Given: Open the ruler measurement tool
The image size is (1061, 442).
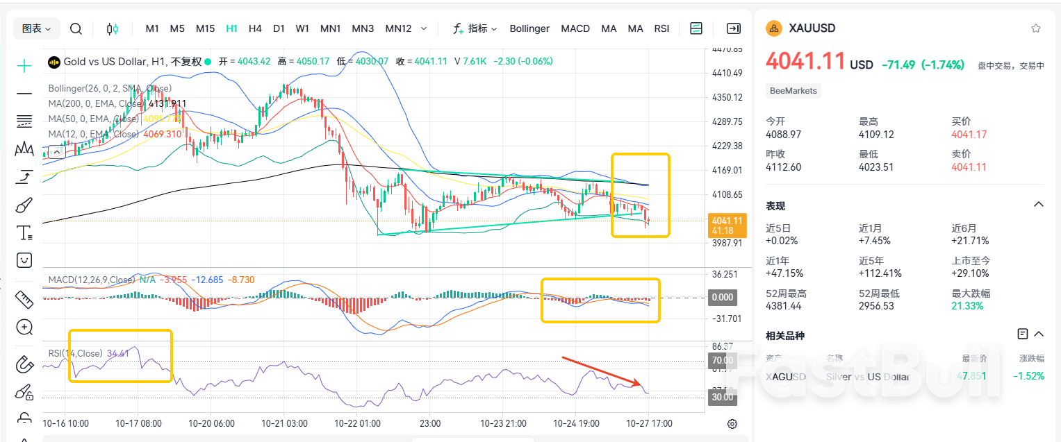Looking at the screenshot, I should click(x=24, y=300).
